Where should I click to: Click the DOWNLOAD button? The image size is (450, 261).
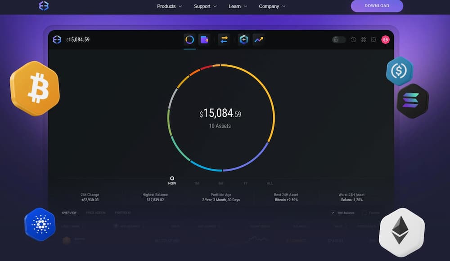pos(377,6)
